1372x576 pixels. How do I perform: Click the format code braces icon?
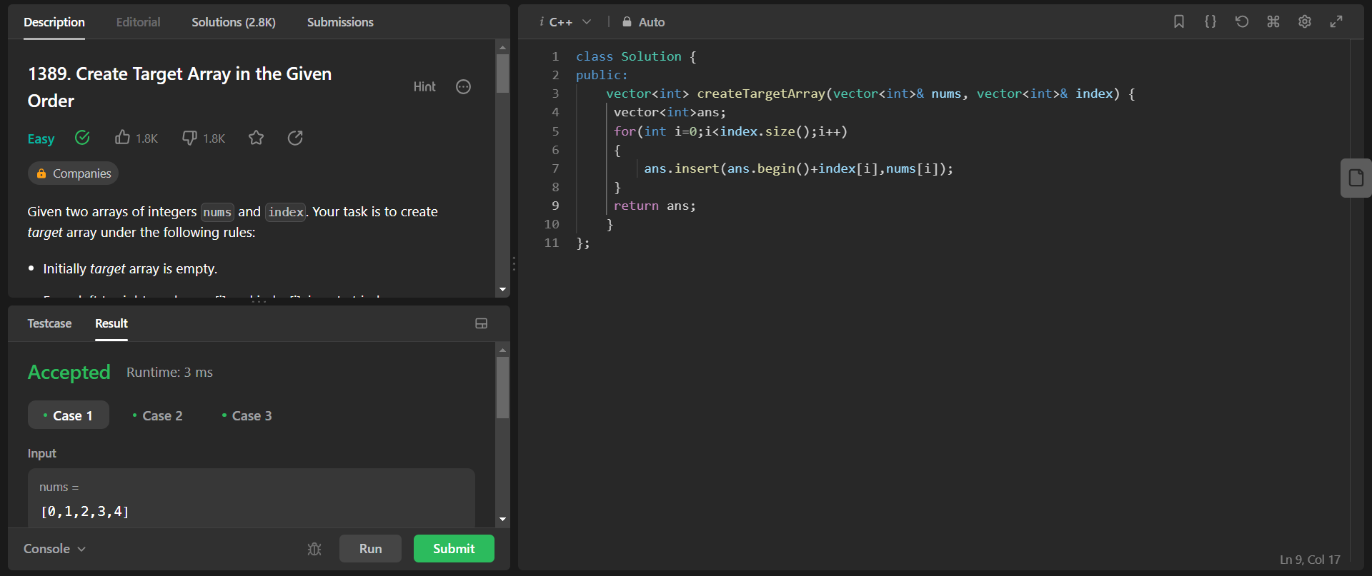point(1211,21)
